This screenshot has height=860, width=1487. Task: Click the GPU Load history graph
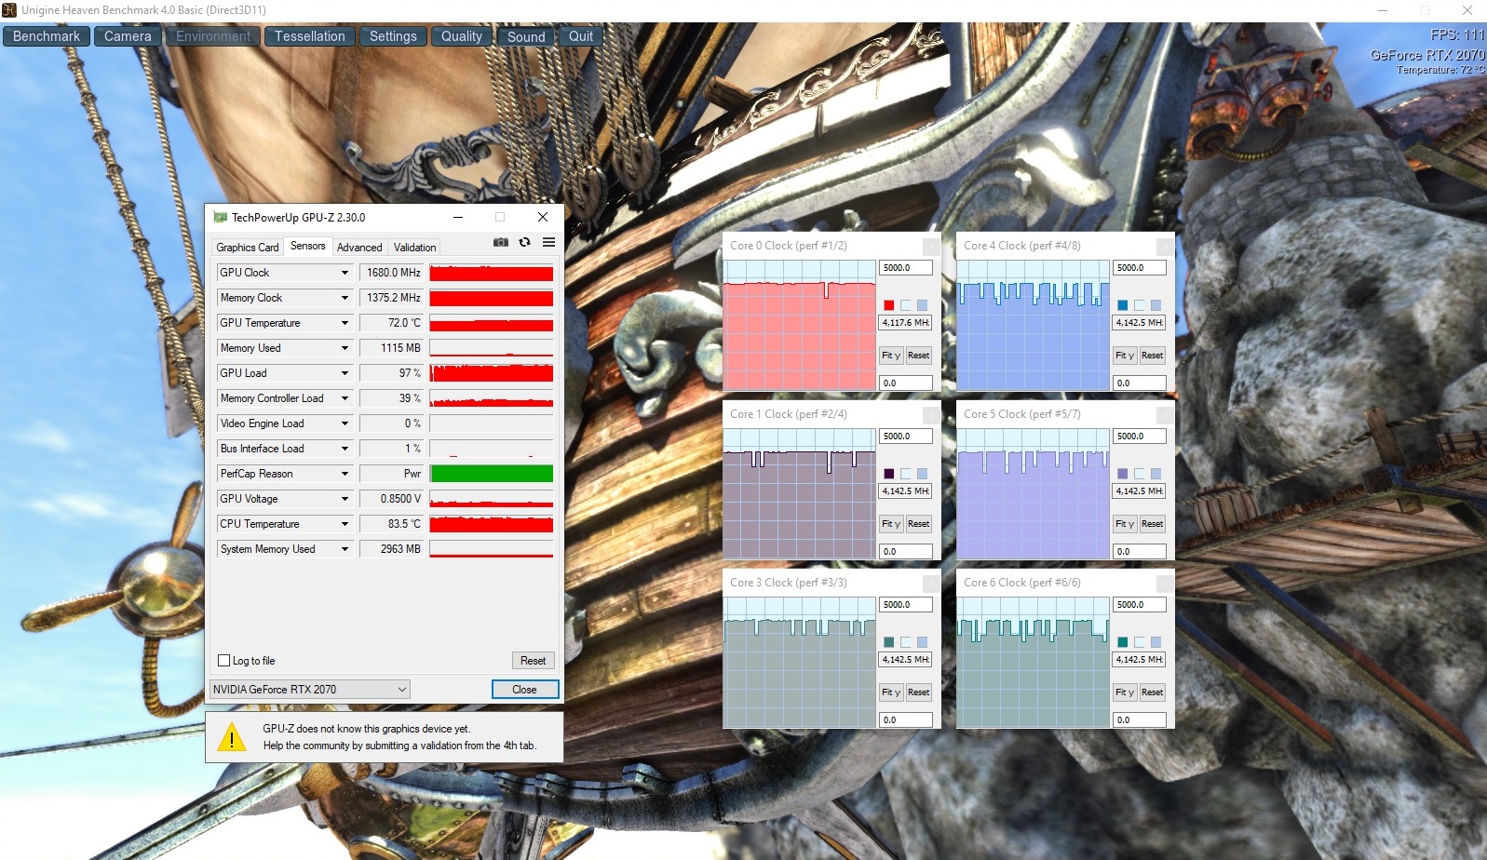492,373
